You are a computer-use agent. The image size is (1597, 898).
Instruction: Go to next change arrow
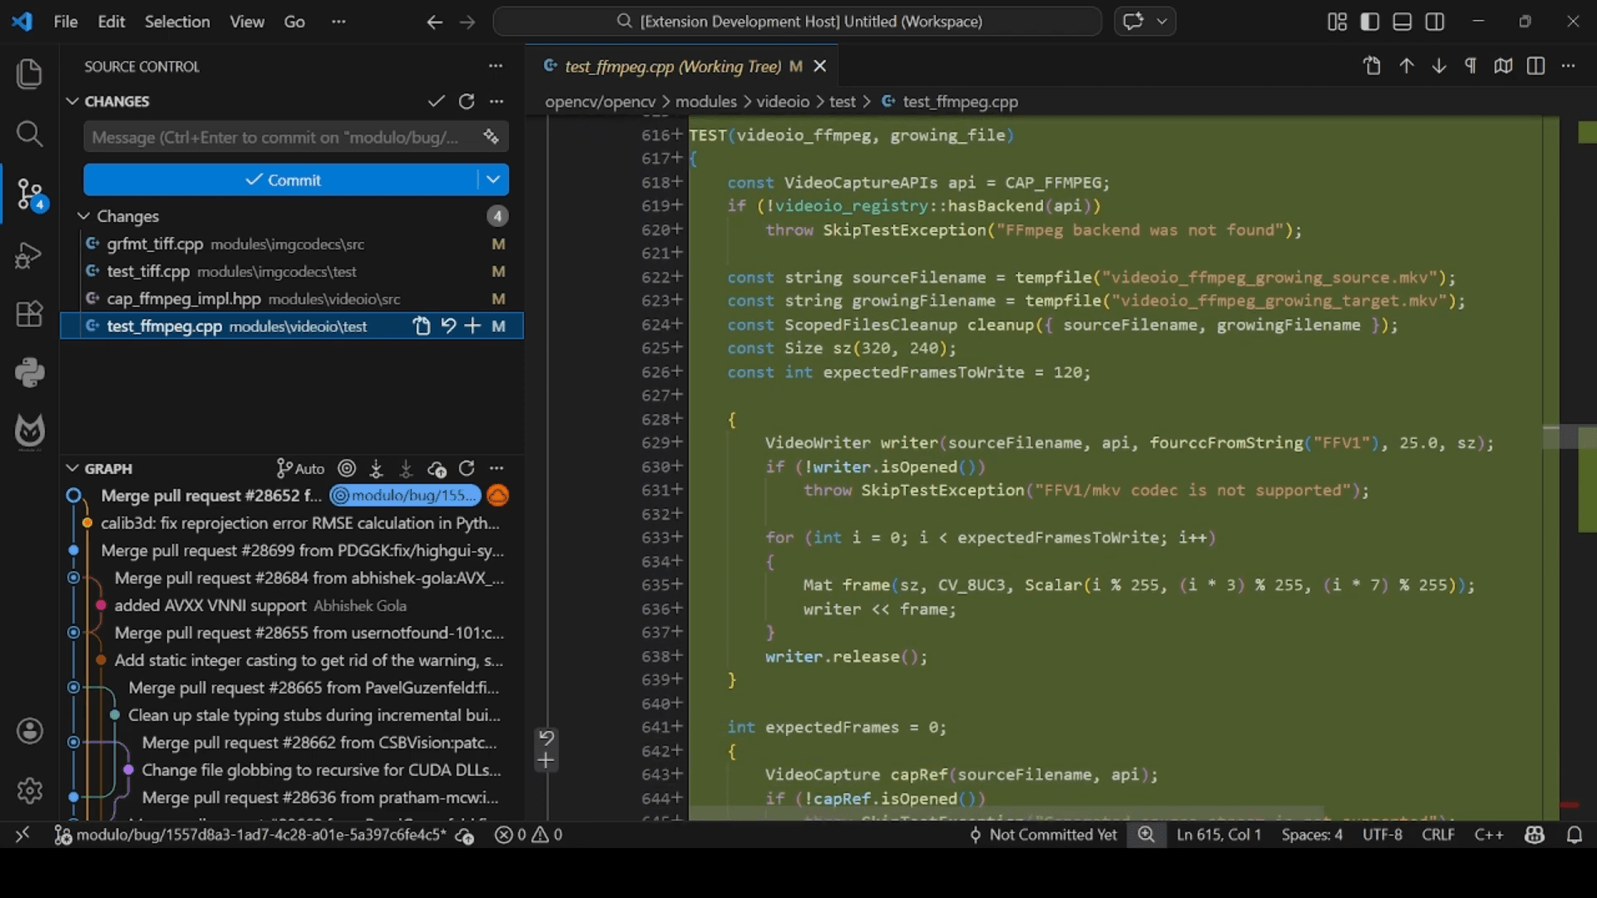1439,66
